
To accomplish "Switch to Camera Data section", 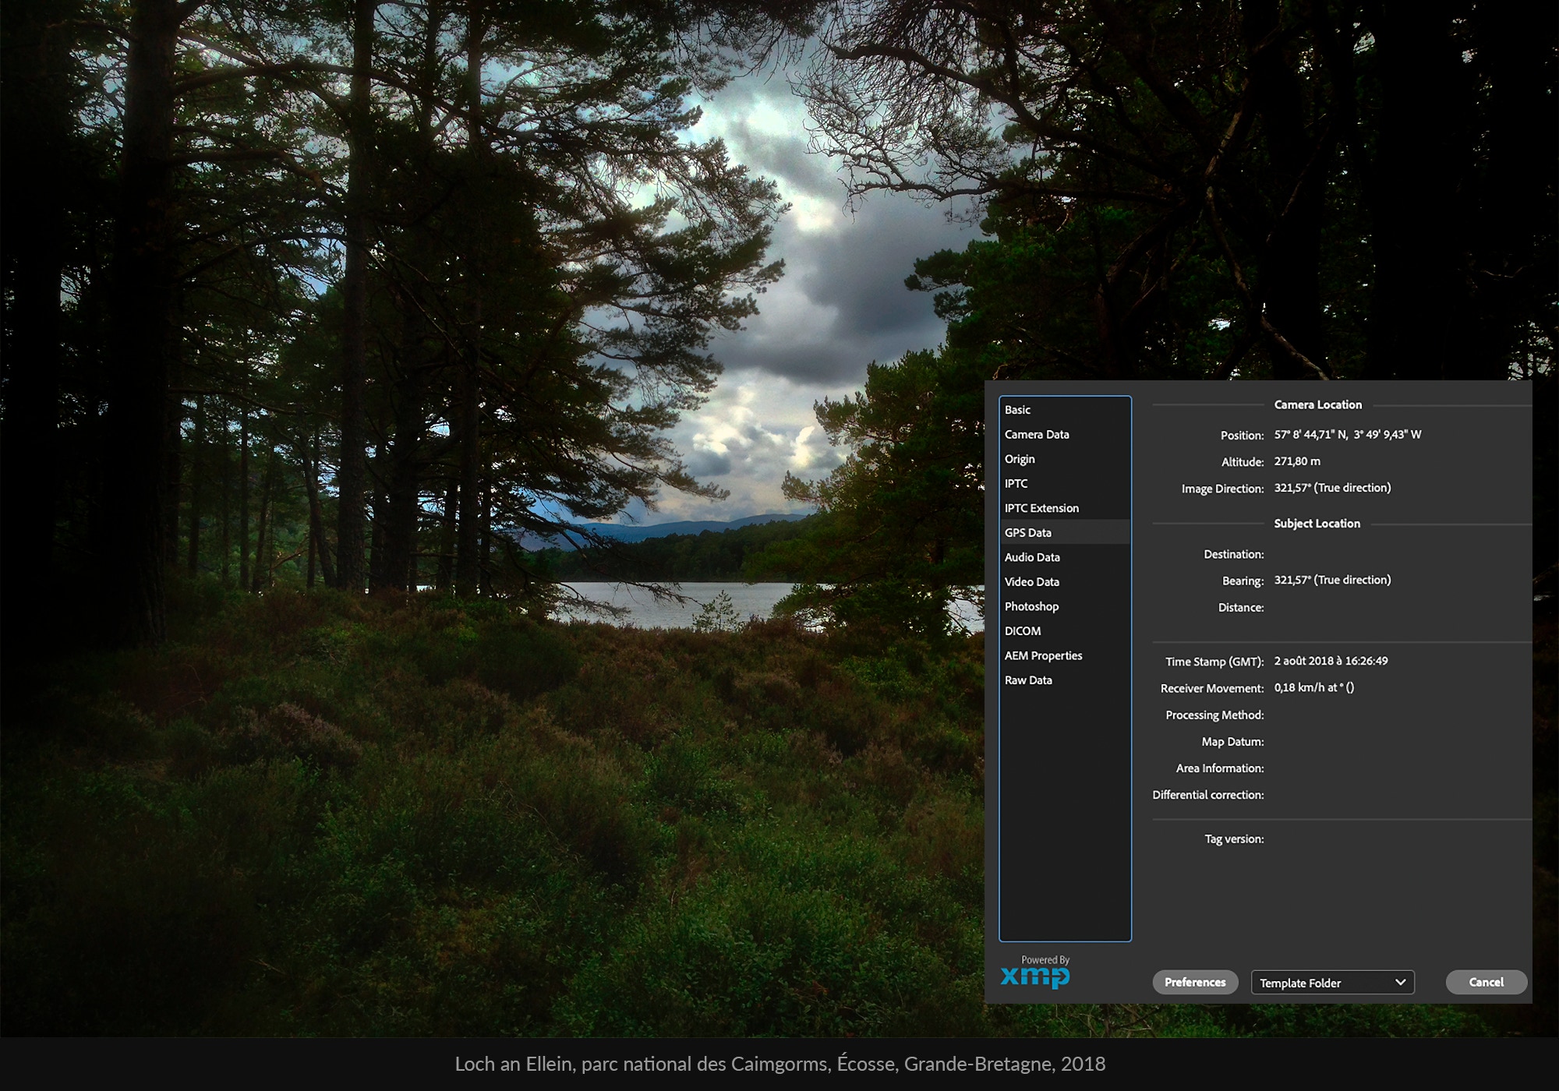I will tap(1037, 435).
